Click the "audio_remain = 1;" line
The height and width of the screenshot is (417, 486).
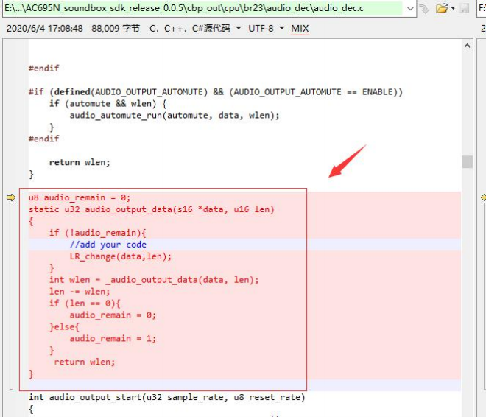point(113,339)
